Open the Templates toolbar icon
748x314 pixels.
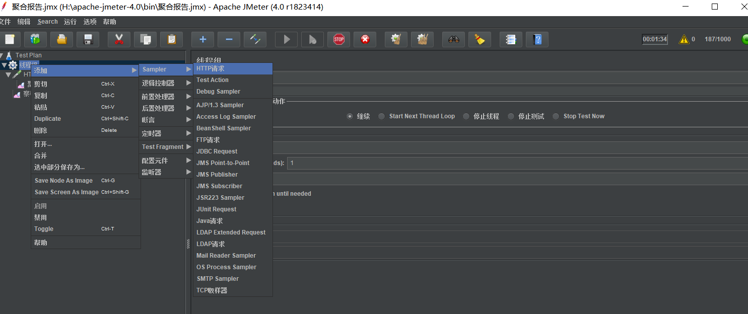[35, 39]
